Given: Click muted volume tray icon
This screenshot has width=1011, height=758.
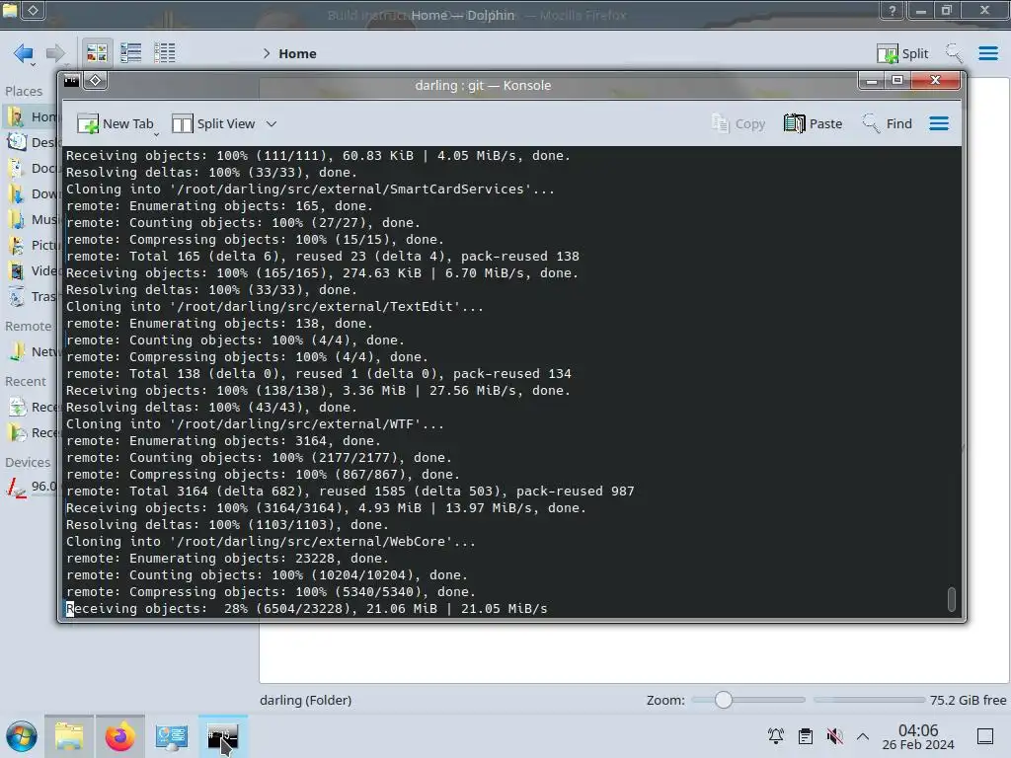Looking at the screenshot, I should [834, 736].
